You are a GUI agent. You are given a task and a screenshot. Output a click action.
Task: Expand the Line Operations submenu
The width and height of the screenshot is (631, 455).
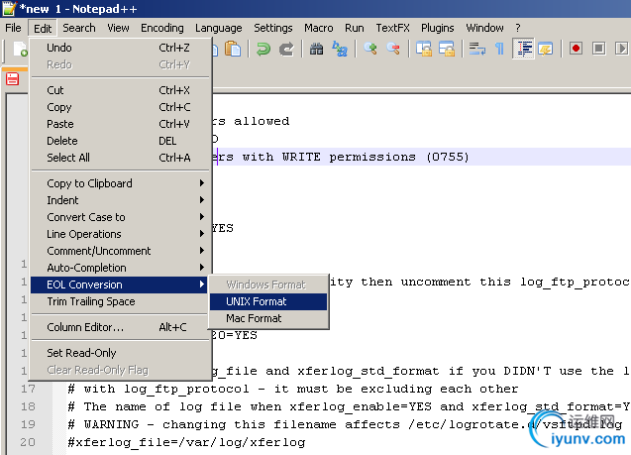tap(120, 234)
